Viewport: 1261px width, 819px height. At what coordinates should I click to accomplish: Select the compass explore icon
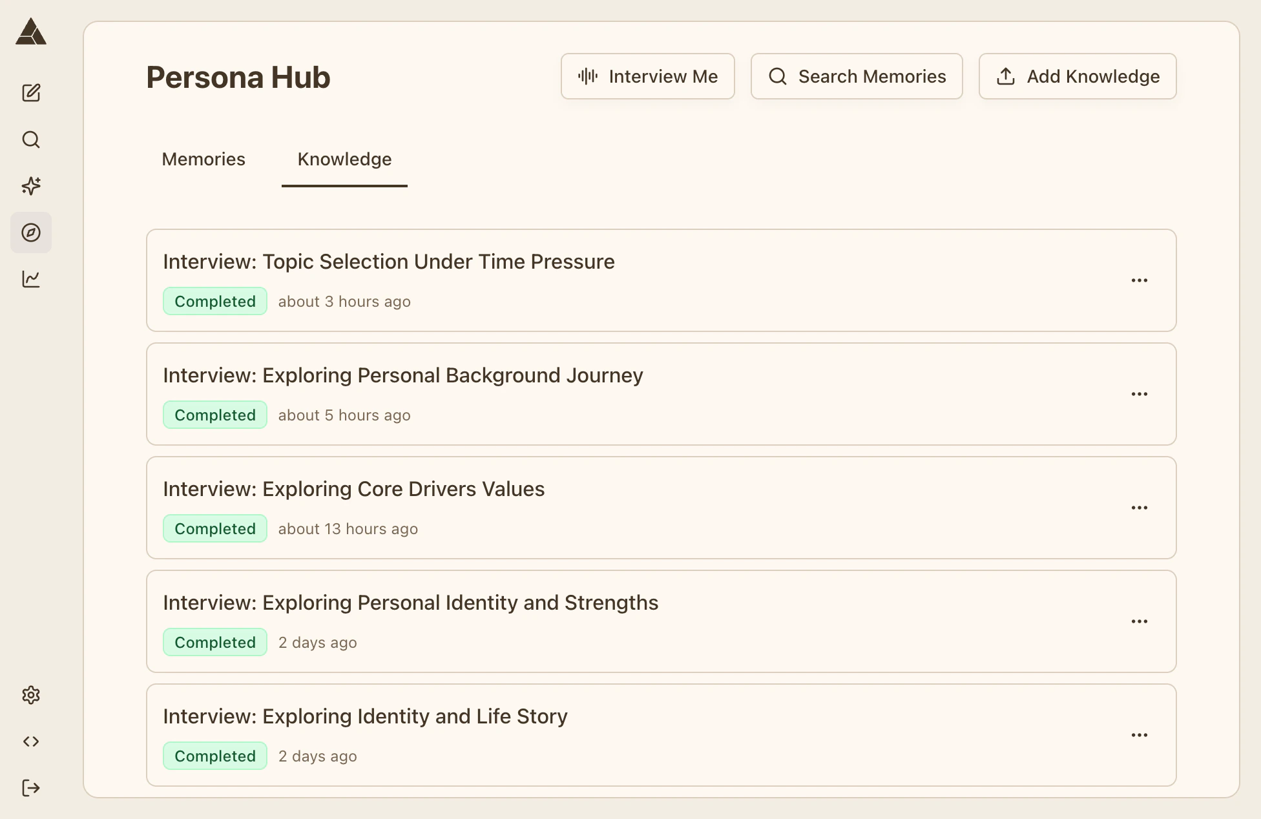pos(31,233)
